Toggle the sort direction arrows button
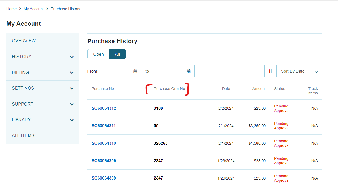 coord(270,71)
